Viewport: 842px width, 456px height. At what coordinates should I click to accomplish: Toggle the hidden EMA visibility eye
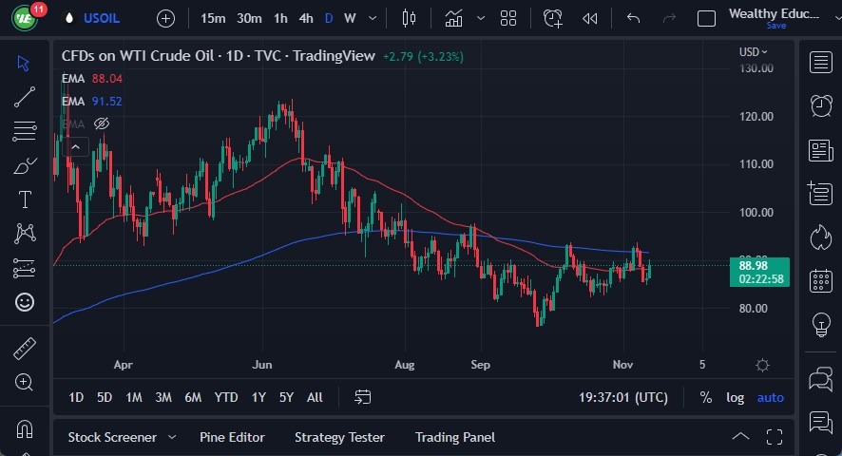103,123
